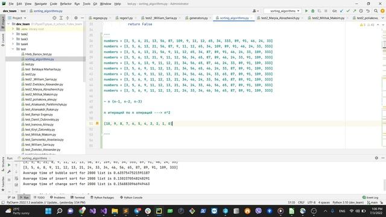Open the Navigate menu
Screen dimensions: 386x217
click(x=40, y=4)
